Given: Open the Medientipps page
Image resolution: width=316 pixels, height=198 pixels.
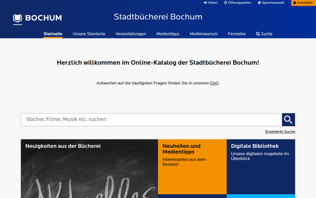Looking at the screenshot, I should [x=168, y=34].
